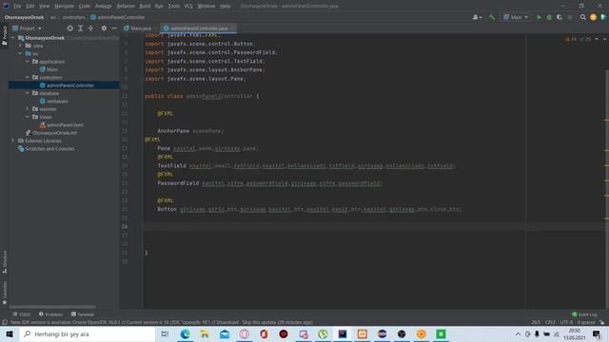Open Run configuration Main dropdown
Screen dimensions: 609x342
(x=516, y=17)
